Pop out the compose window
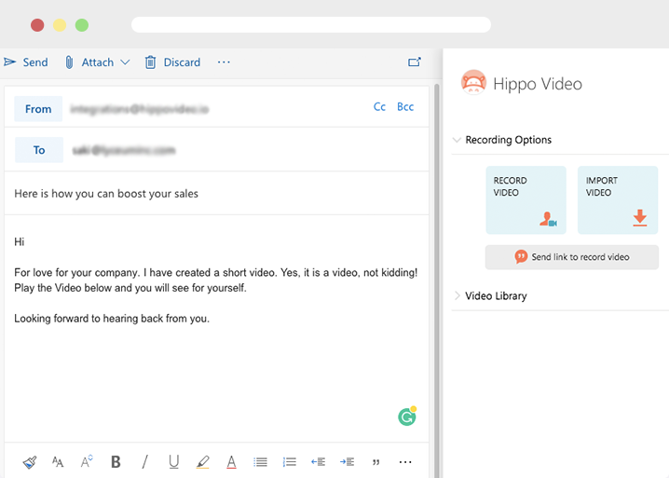 point(415,62)
